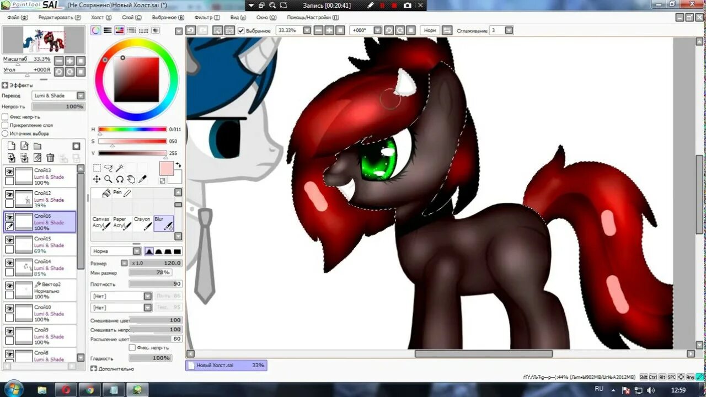This screenshot has width=706, height=397.
Task: Adjust the brush Плотность slider
Action: [x=156, y=284]
